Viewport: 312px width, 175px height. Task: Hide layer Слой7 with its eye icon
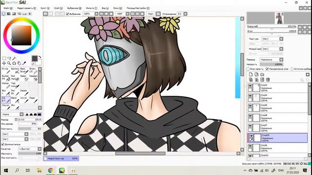pos(250,126)
